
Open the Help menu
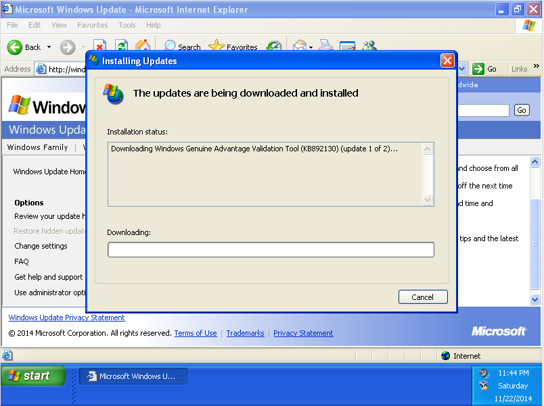coord(153,25)
